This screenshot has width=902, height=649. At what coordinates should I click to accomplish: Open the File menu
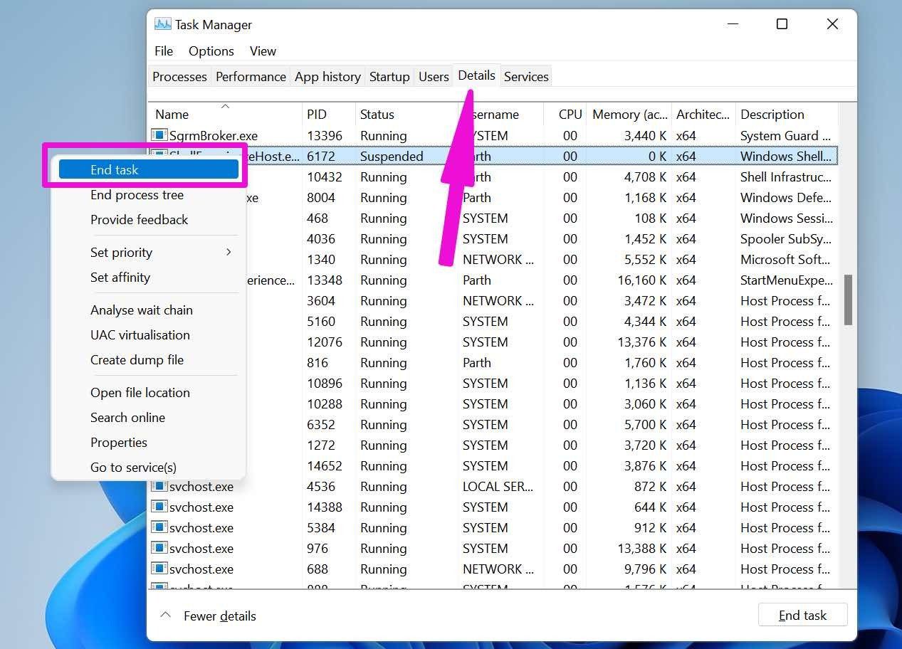(164, 51)
